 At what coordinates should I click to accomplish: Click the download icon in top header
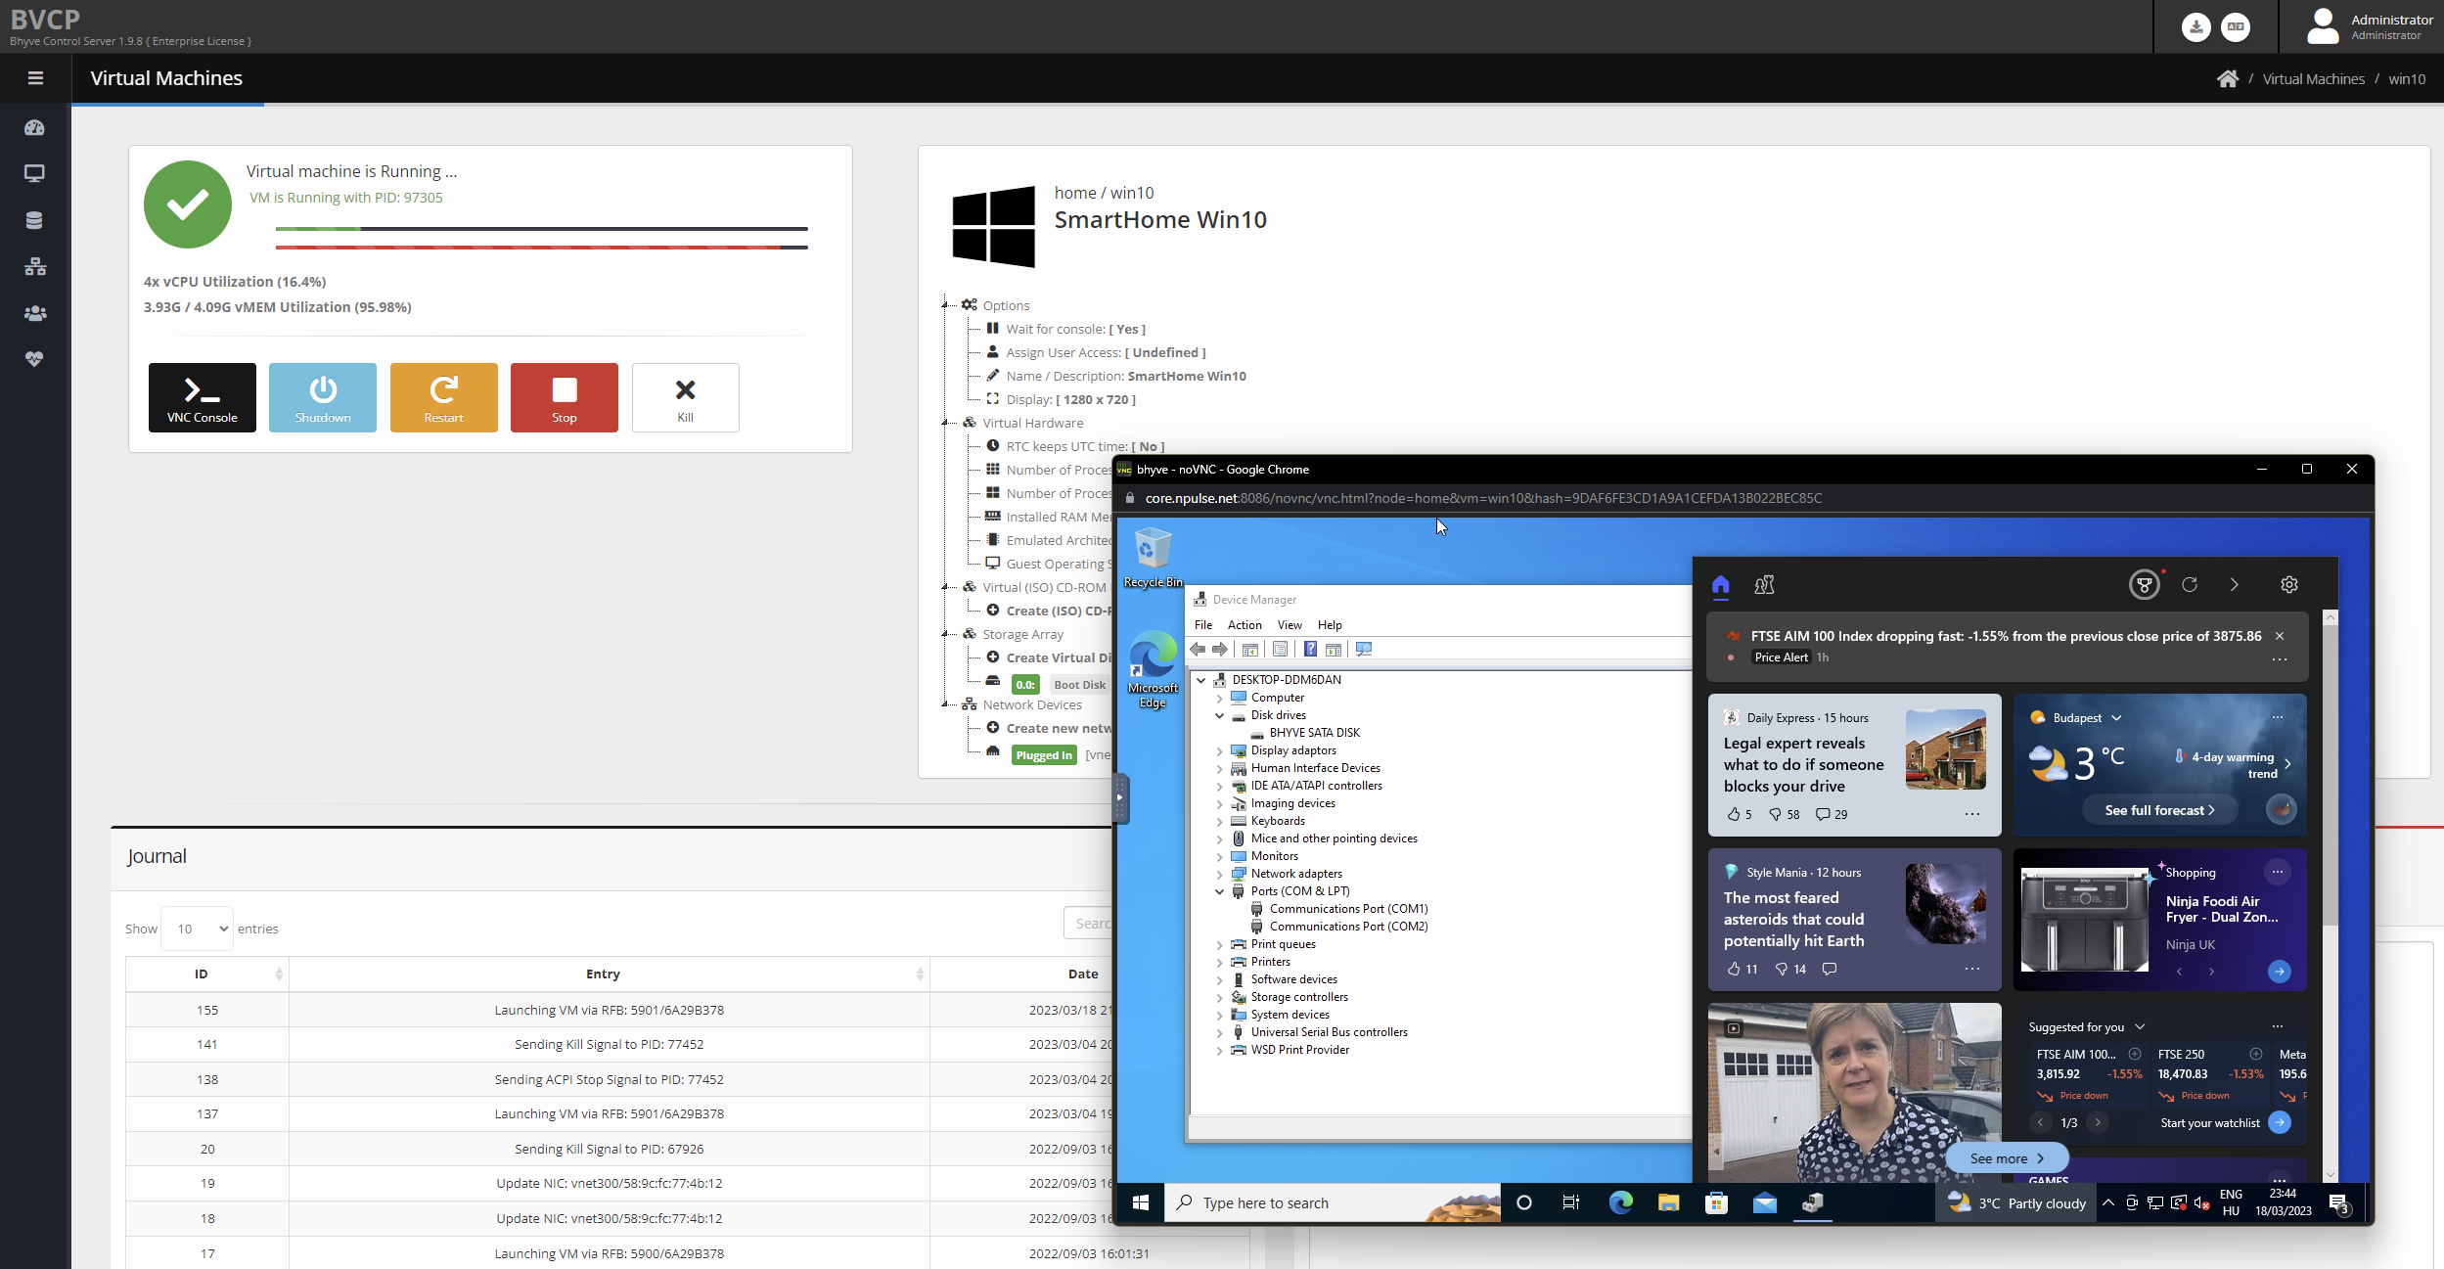tap(2195, 26)
